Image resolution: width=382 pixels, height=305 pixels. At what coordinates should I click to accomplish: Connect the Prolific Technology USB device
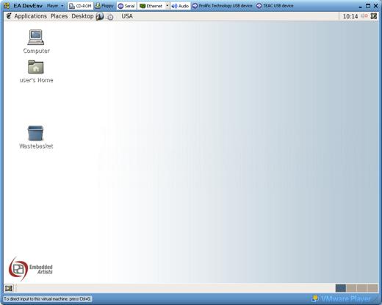pos(223,6)
